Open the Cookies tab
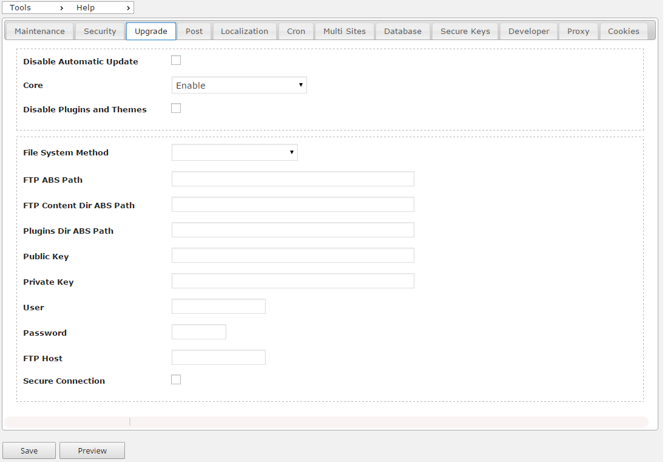The width and height of the screenshot is (665, 462). [624, 32]
